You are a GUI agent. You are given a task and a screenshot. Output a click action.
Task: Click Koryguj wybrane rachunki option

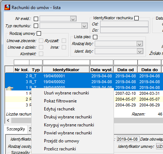tap(69, 125)
